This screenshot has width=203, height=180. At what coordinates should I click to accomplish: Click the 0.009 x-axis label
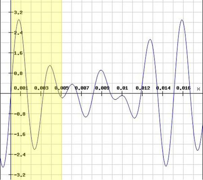click(x=102, y=88)
